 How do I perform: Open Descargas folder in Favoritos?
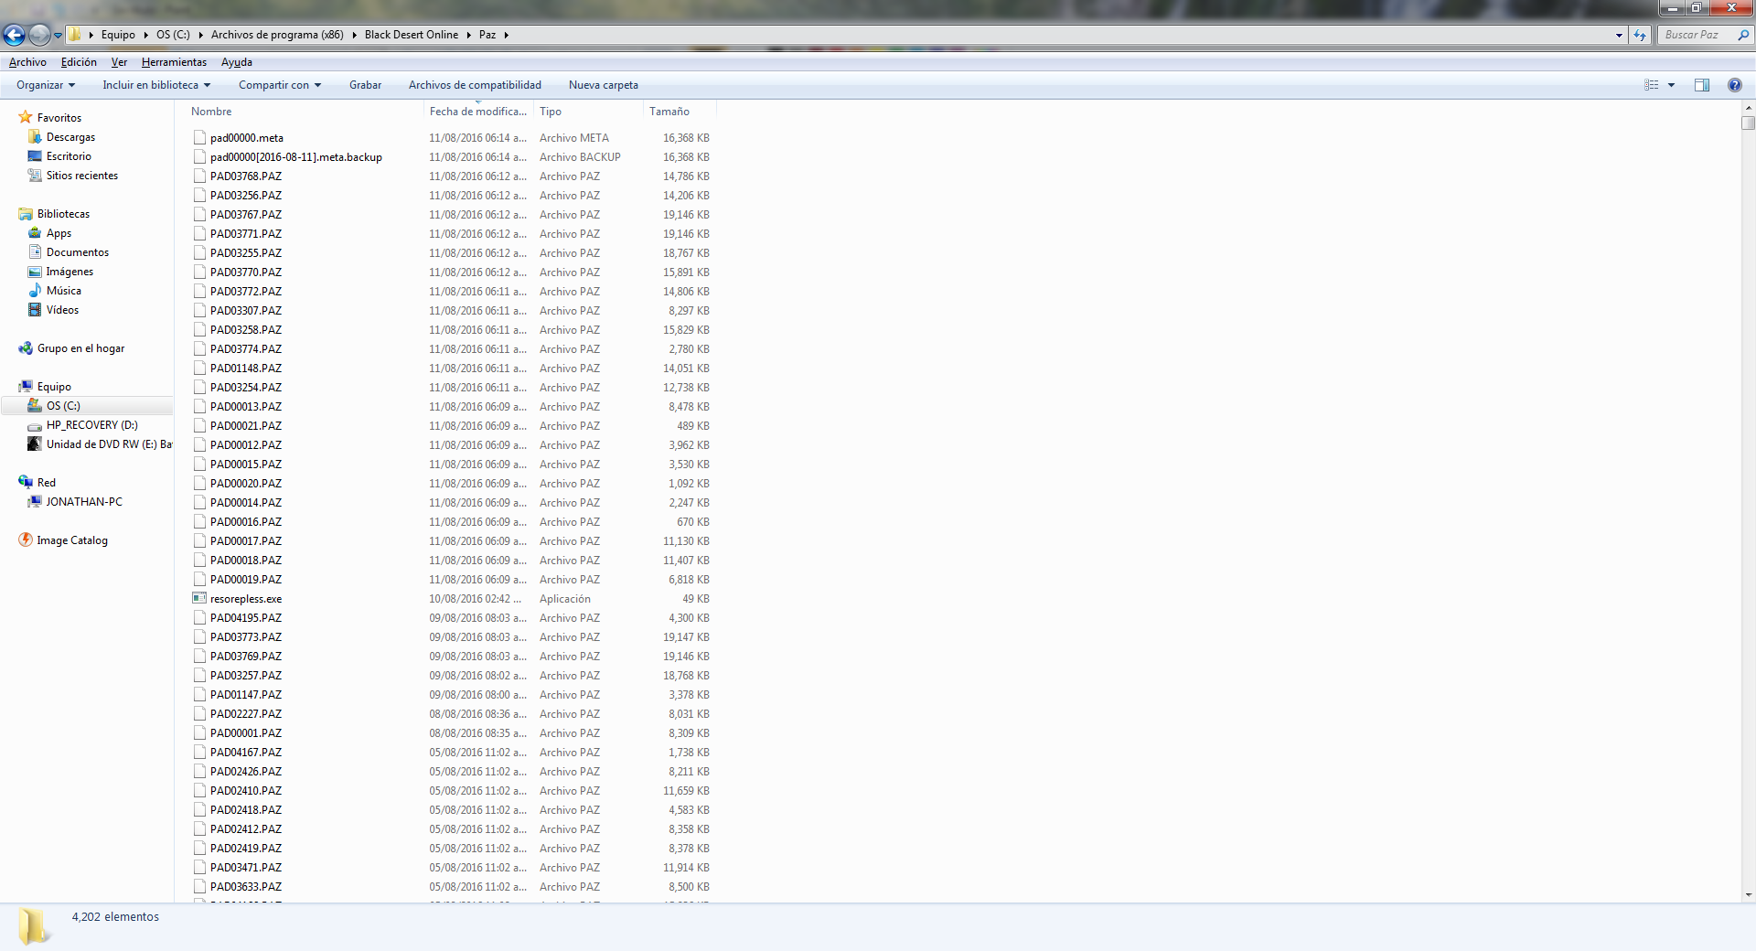[70, 137]
